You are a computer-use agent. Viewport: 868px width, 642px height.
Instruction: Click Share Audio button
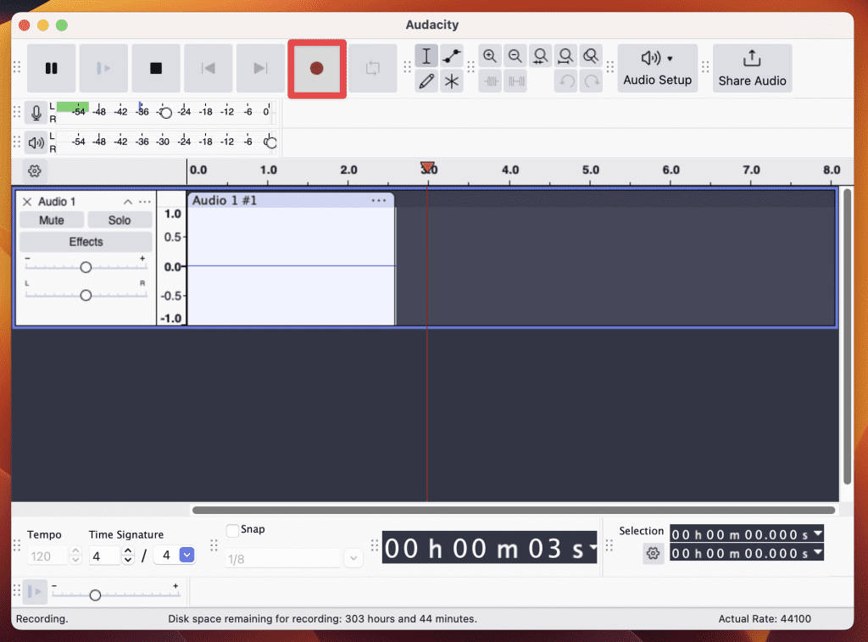pyautogui.click(x=752, y=68)
